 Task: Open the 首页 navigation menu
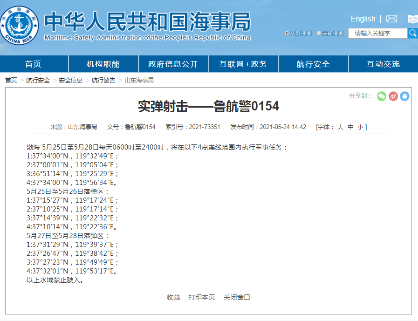[34, 64]
